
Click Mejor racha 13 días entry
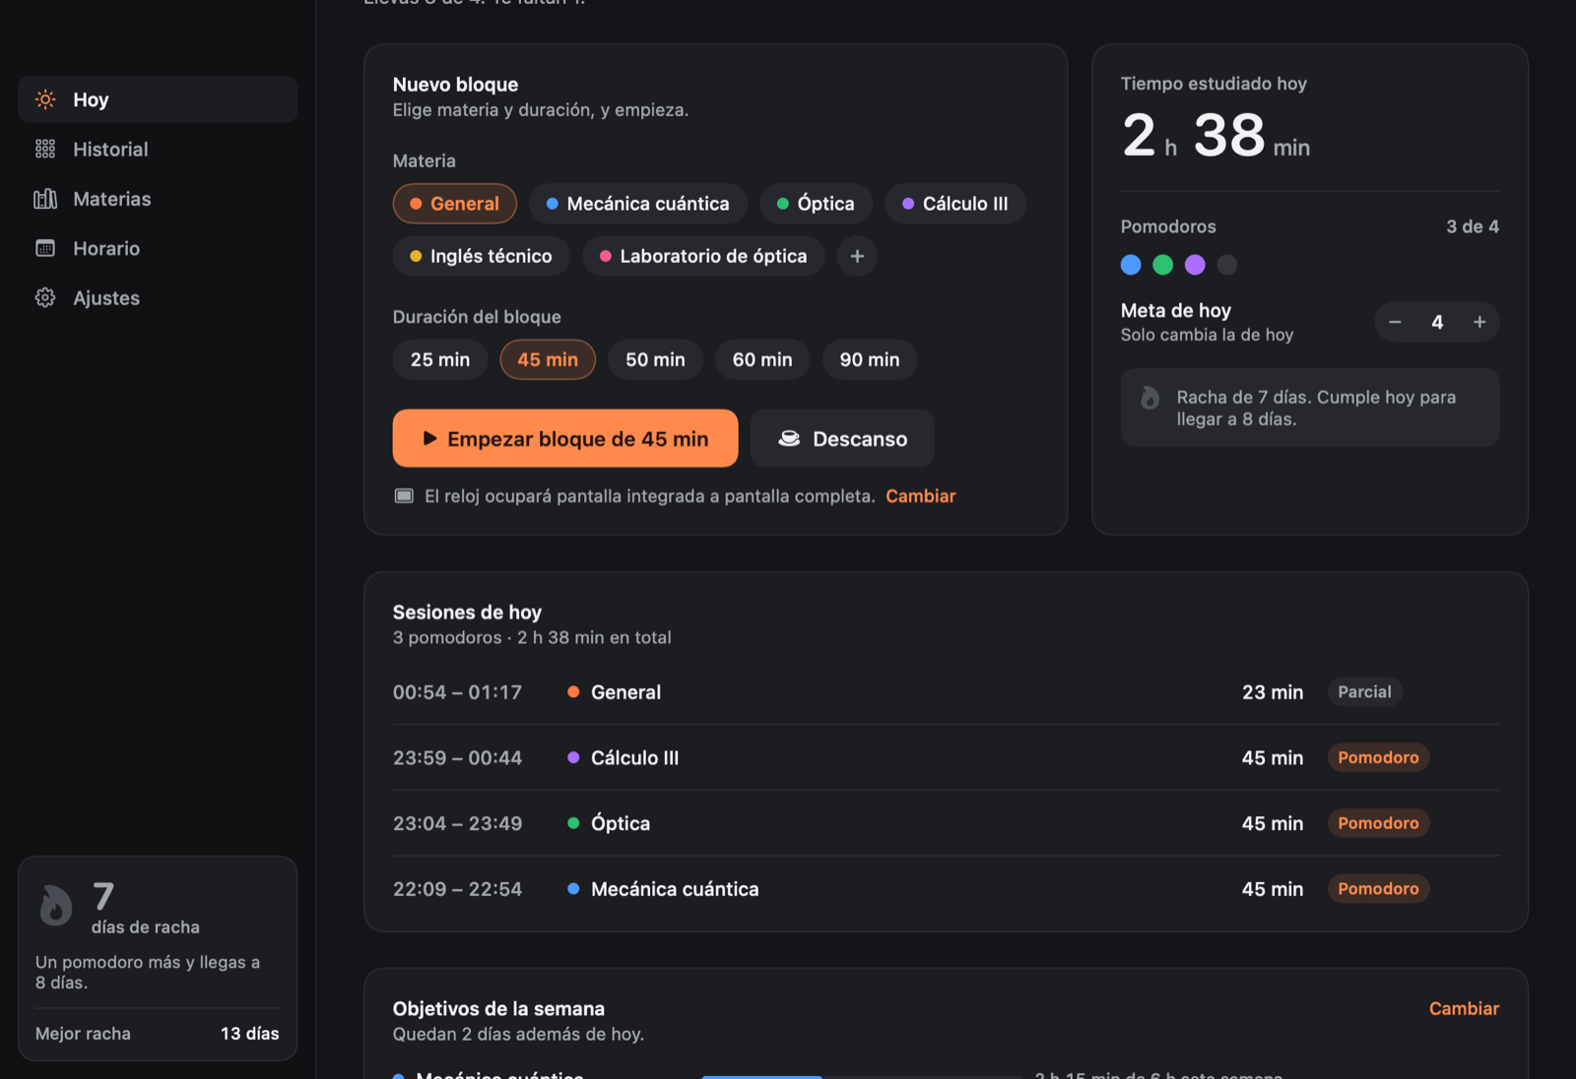pyautogui.click(x=158, y=1034)
